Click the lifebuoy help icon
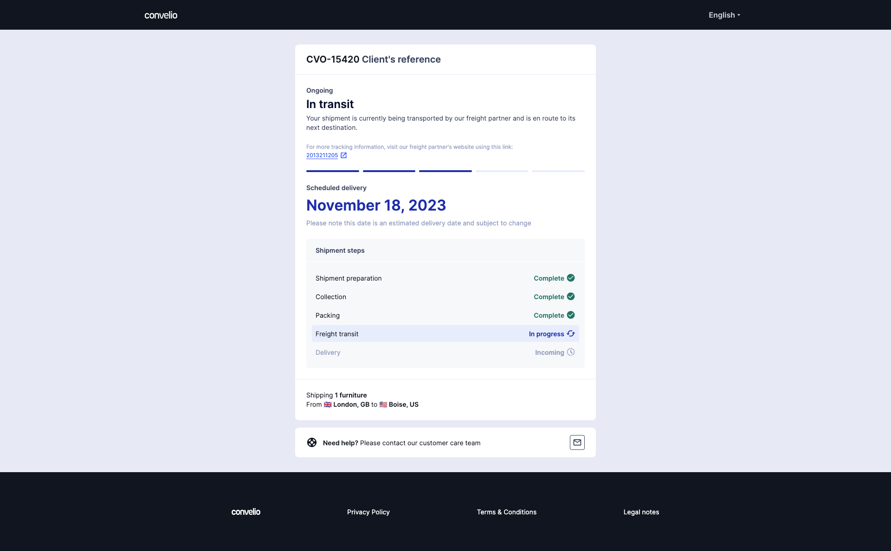The image size is (891, 551). (312, 442)
